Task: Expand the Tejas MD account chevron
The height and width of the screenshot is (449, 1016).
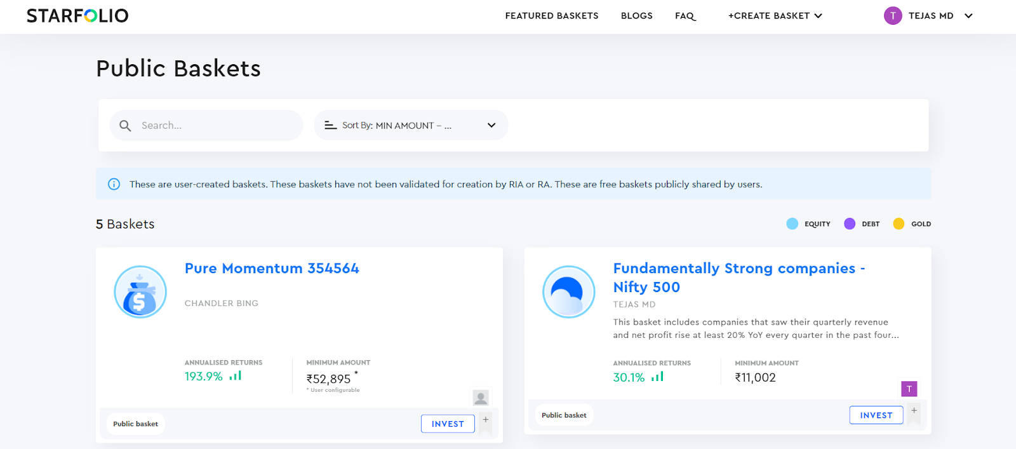Action: pyautogui.click(x=968, y=16)
